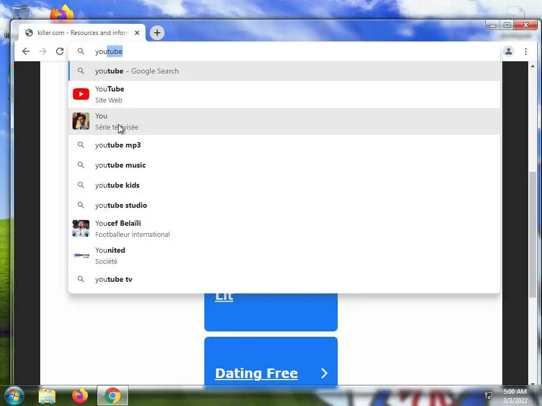This screenshot has height=406, width=542.
Task: Select the YouTube Site Web suggestion
Action: point(284,94)
